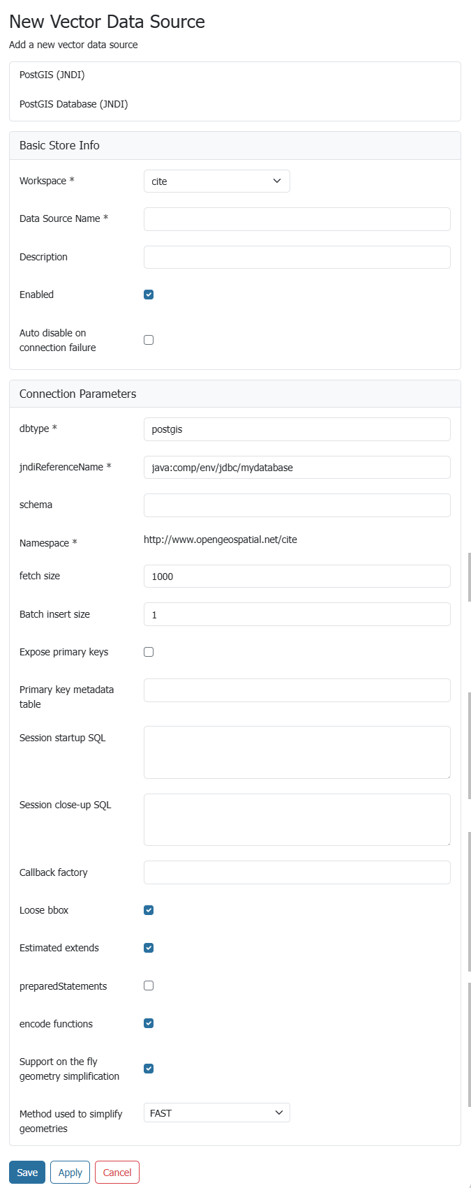Open the simplify geometries method dropdown
Screen dimensions: 471x1197
pos(216,1113)
